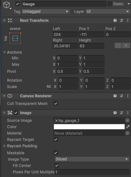
Task: Open Rect Transform preset settings icon
Action: [x=121, y=20]
